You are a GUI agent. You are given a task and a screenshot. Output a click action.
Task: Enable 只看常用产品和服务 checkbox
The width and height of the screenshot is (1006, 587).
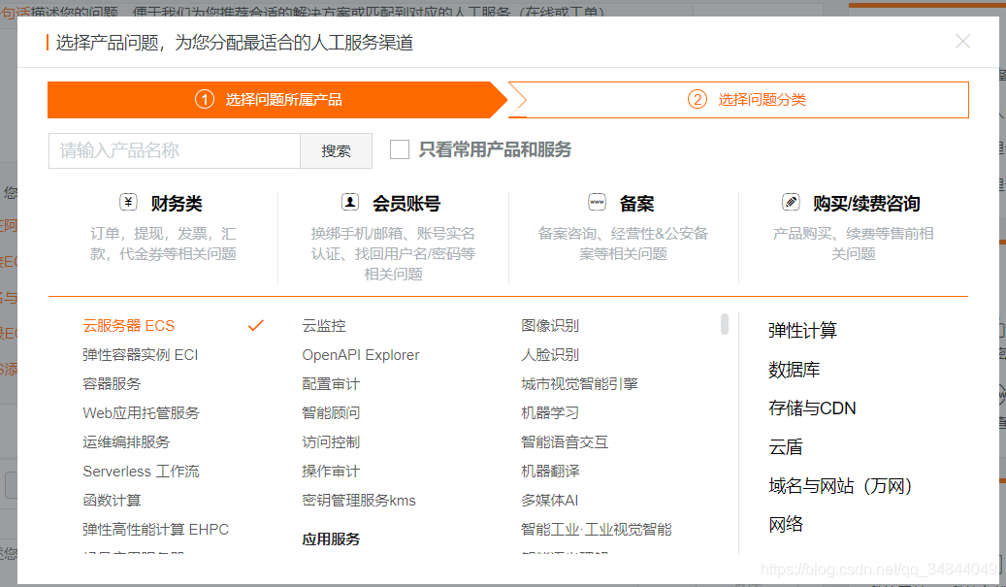click(x=400, y=149)
